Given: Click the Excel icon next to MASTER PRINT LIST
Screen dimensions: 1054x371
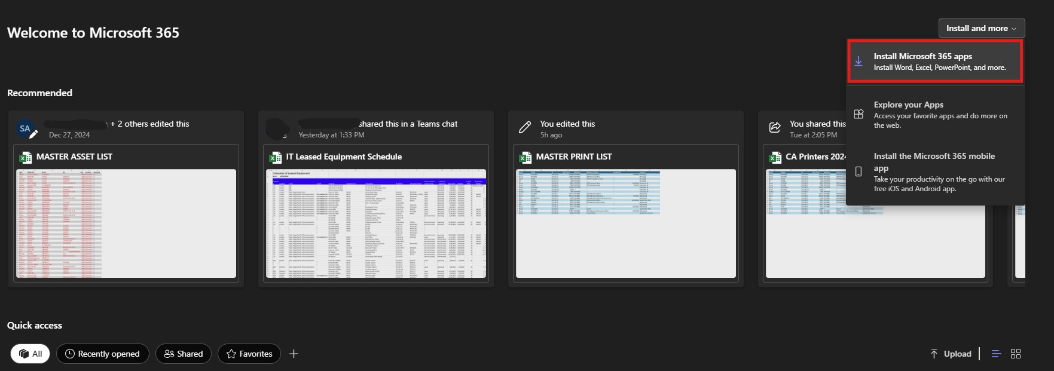Looking at the screenshot, I should pyautogui.click(x=526, y=157).
